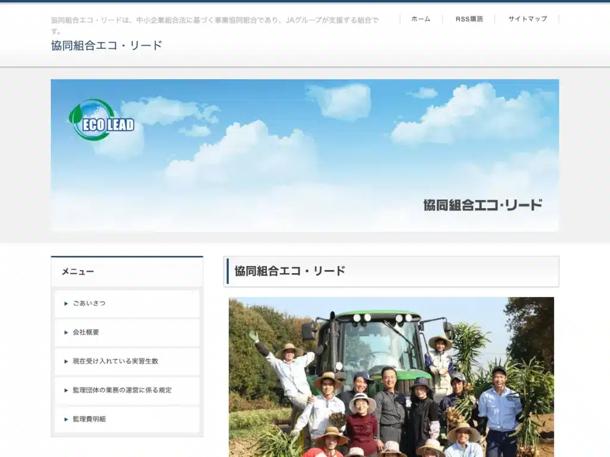The height and width of the screenshot is (457, 610).
Task: Click the sky header banner image
Action: coord(305,155)
